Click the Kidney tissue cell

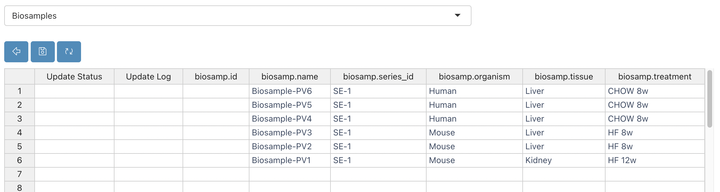tap(564, 160)
